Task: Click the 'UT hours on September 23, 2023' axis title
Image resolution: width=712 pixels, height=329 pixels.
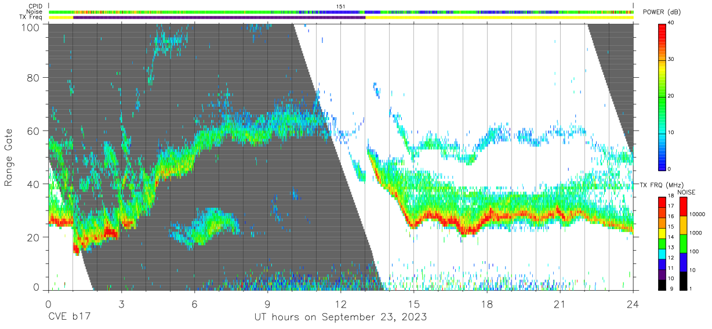Action: (340, 317)
